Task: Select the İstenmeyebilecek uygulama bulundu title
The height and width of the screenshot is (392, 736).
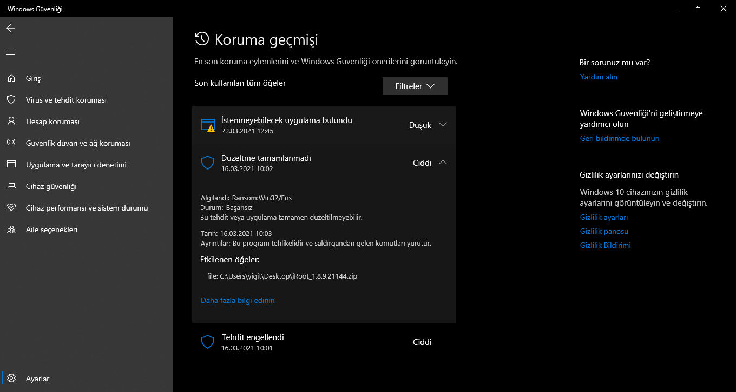Action: [x=287, y=120]
